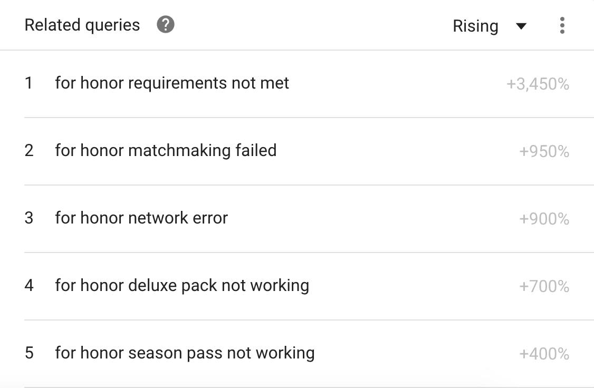
Task: Open "for honor deluxe pack not working"
Action: click(182, 286)
